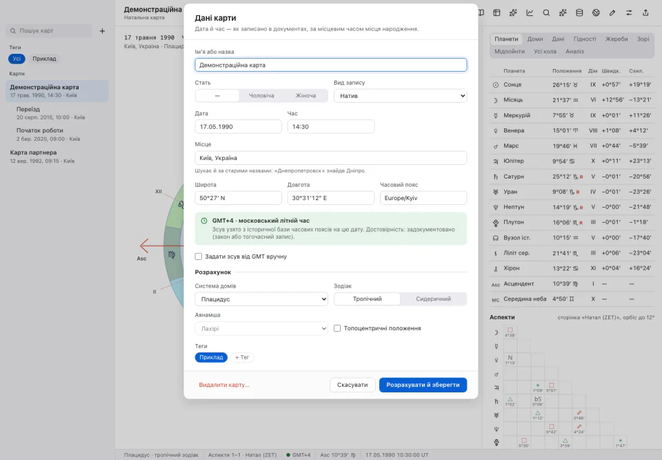Enable 'Задати зсув від GMT вручну' checkbox

click(x=199, y=257)
